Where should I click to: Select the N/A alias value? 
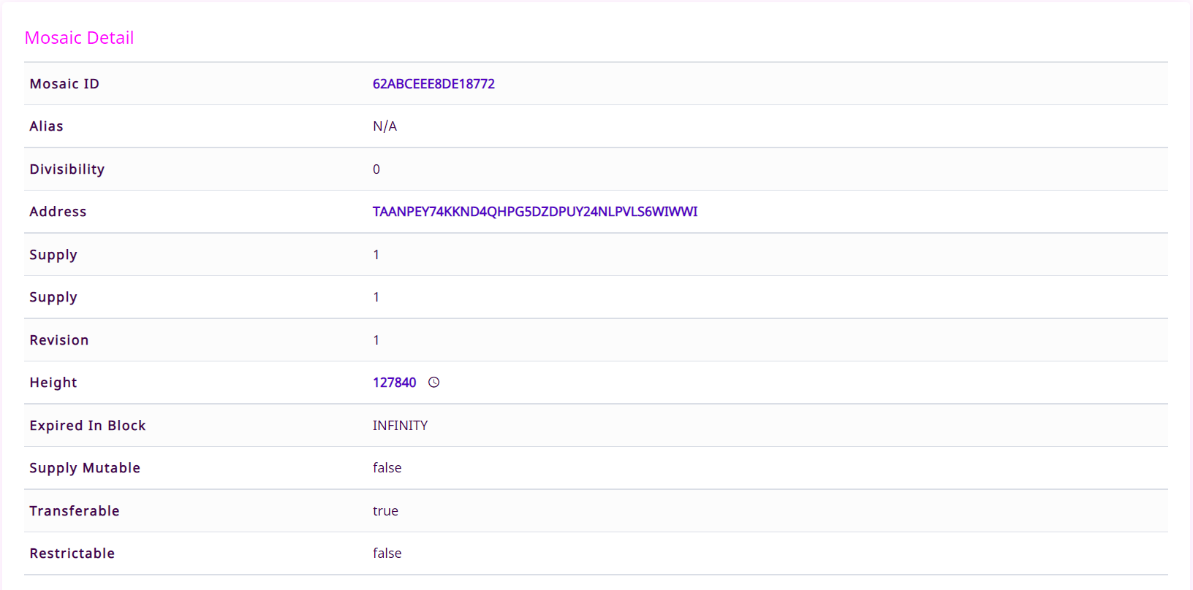click(x=385, y=126)
